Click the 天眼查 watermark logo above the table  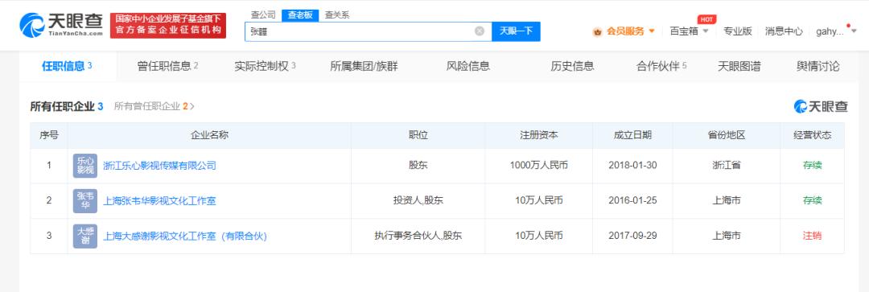tap(821, 106)
